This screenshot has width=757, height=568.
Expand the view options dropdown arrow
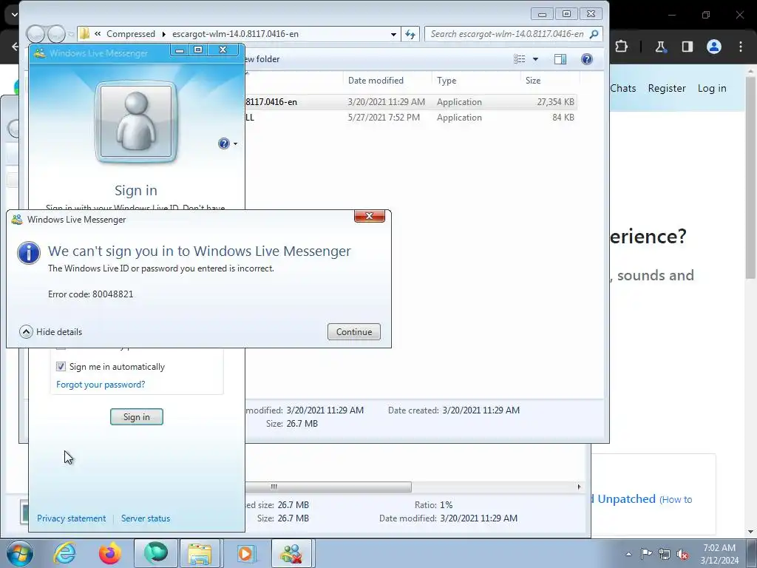tap(535, 59)
